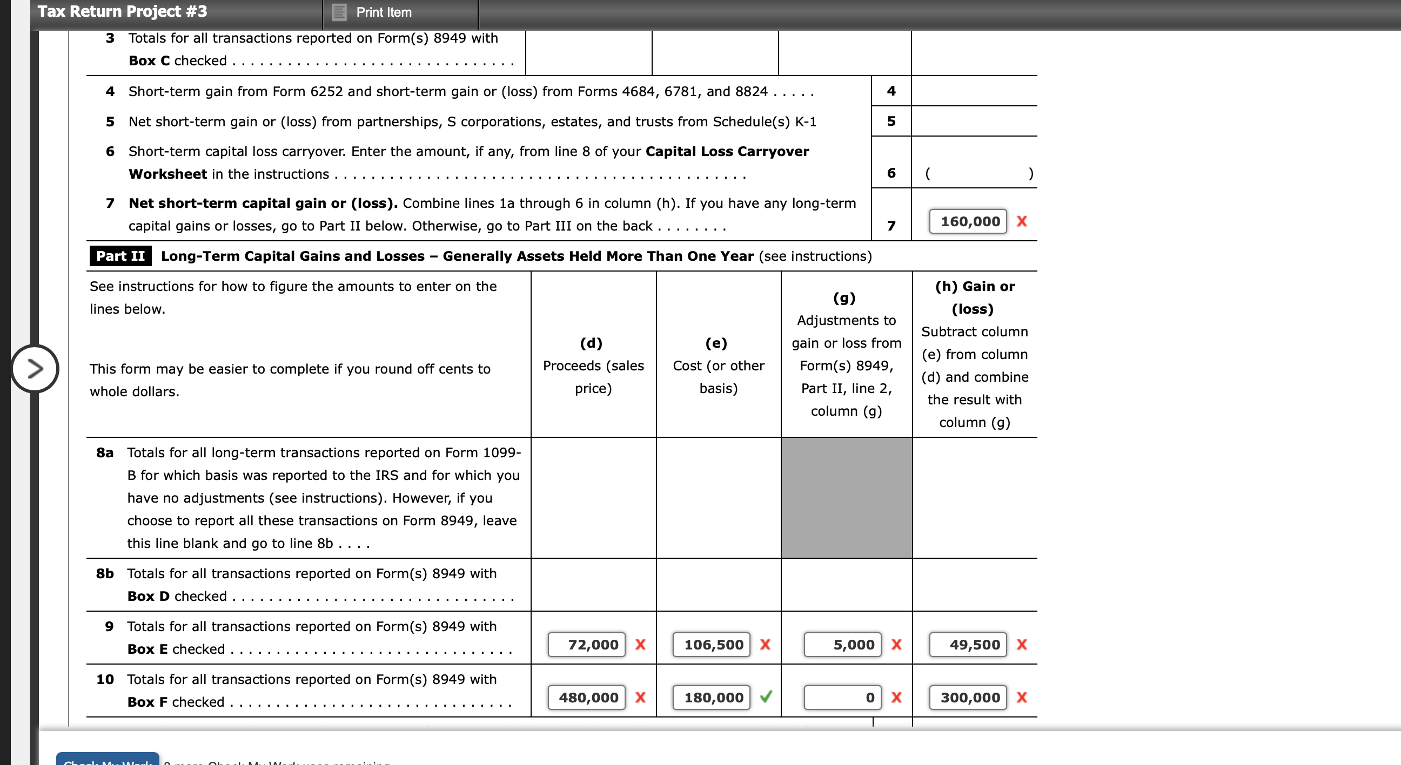
Task: Click the line 9 Box E proceeds field
Action: click(x=586, y=645)
